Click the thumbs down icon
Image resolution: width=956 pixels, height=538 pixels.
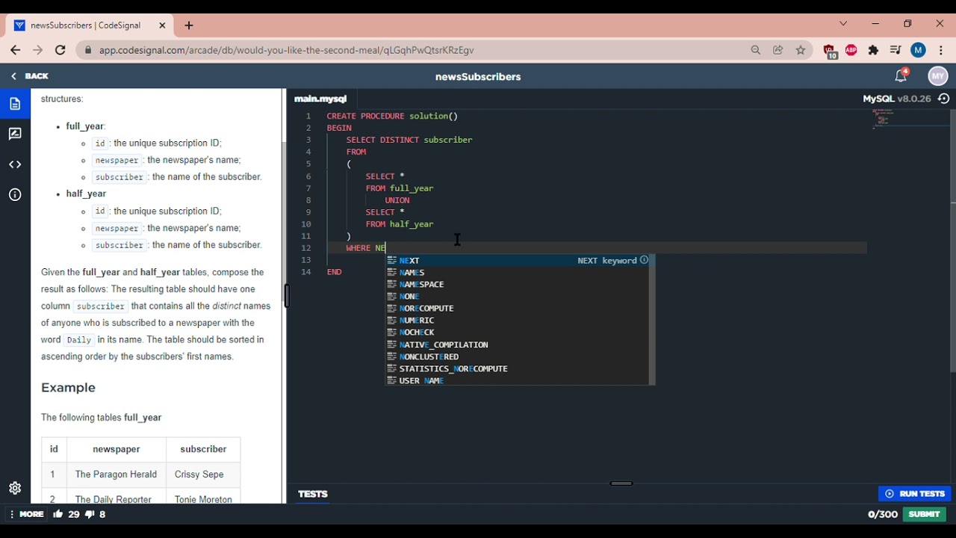click(x=90, y=514)
